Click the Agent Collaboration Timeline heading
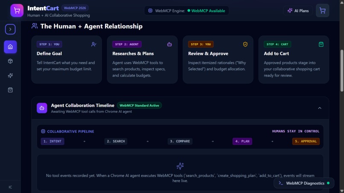Image resolution: width=344 pixels, height=193 pixels. pos(82,105)
